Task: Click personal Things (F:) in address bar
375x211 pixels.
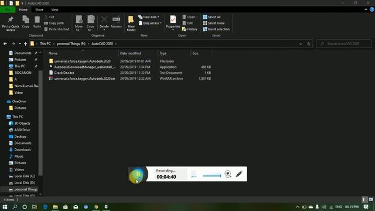Action: 71,43
